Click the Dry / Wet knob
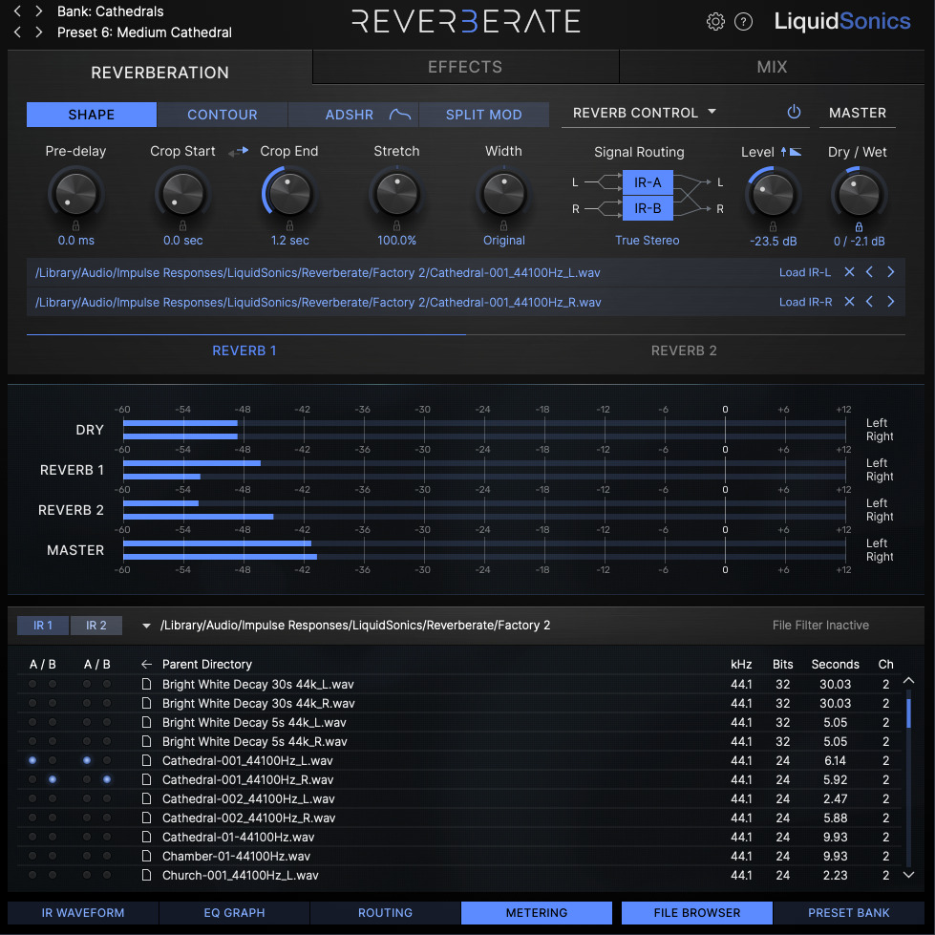The width and height of the screenshot is (935, 935). coord(859,194)
